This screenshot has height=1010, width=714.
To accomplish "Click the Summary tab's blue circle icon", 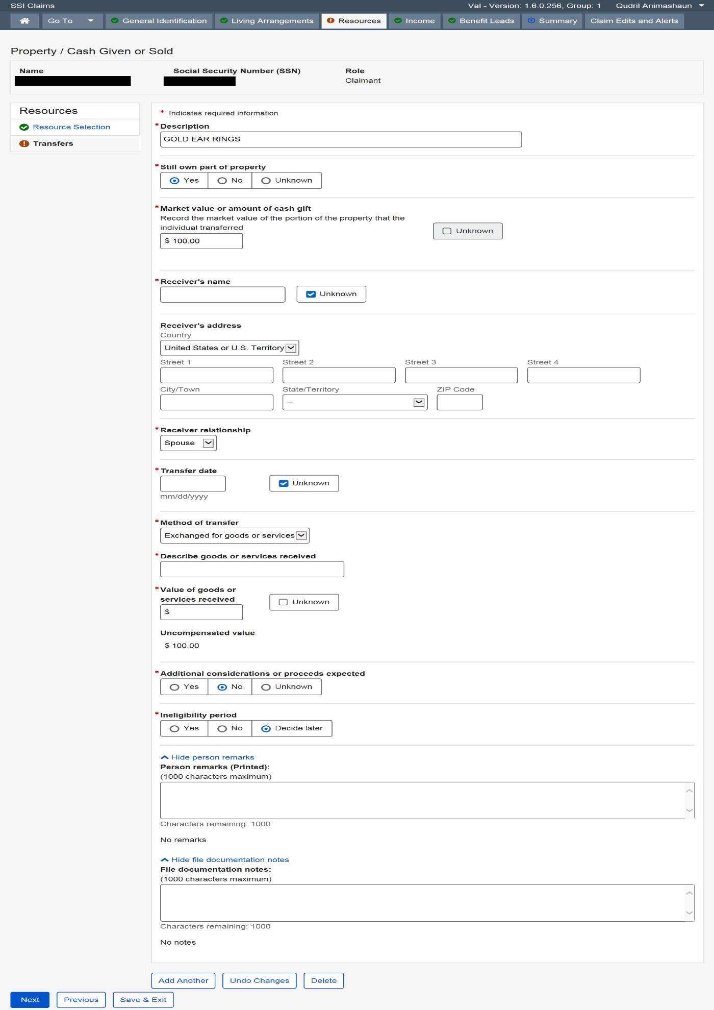I will [x=531, y=21].
